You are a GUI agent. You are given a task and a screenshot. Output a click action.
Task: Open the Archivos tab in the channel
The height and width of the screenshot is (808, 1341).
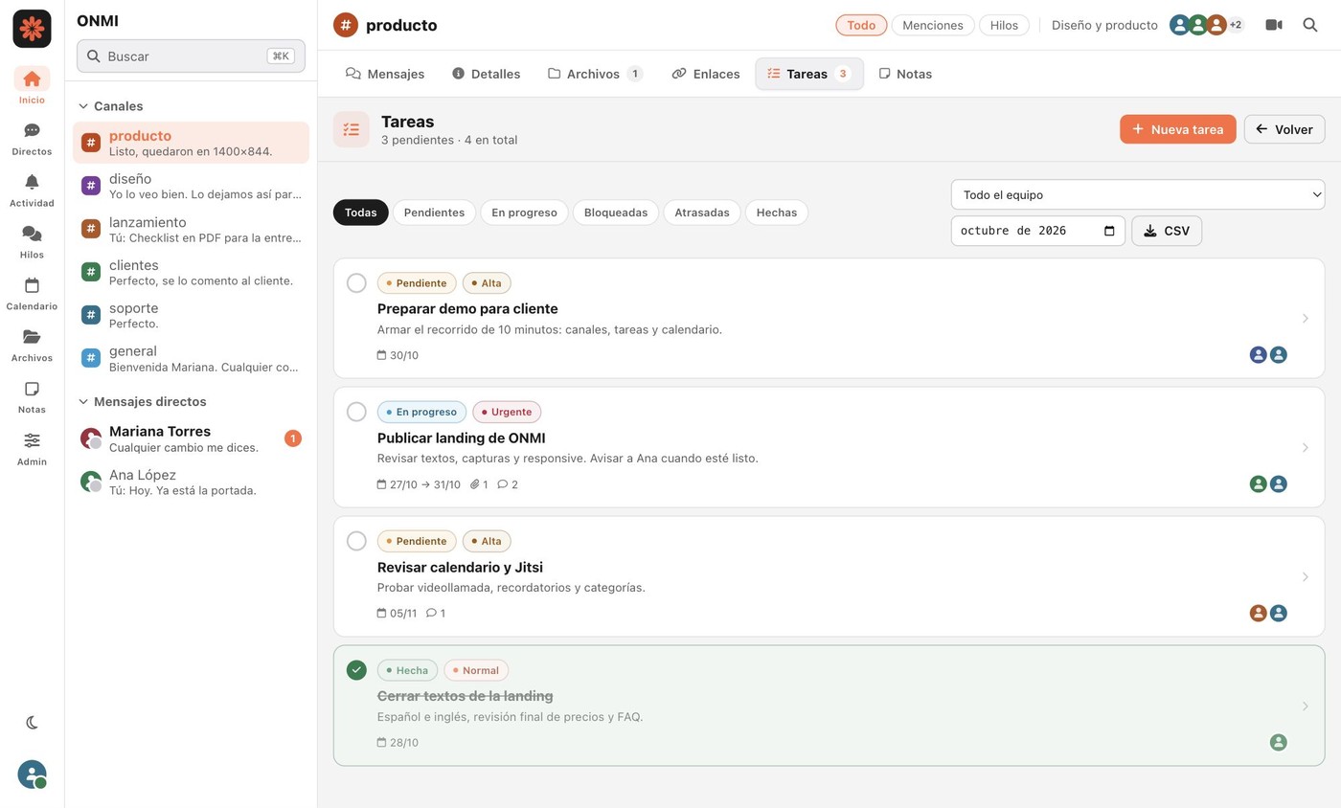(595, 74)
